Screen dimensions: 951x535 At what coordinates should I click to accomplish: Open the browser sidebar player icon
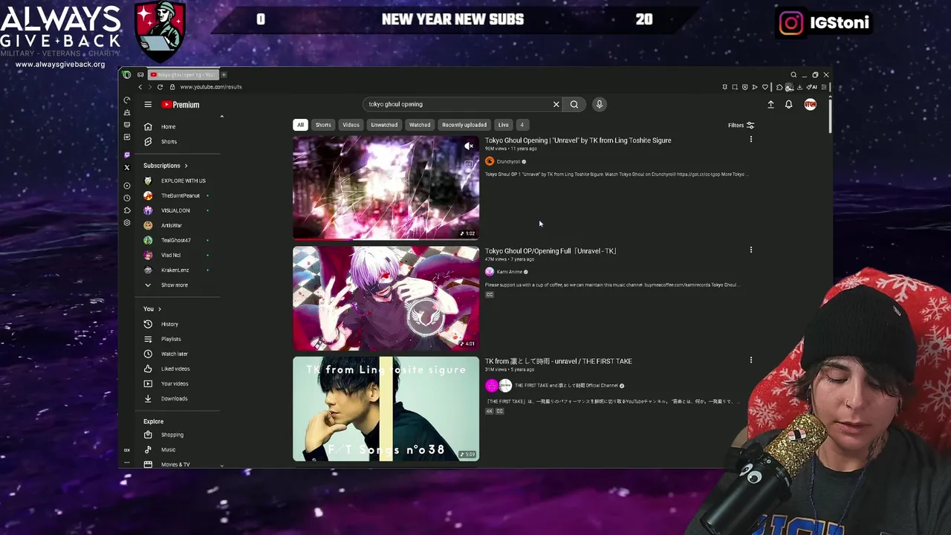click(127, 186)
